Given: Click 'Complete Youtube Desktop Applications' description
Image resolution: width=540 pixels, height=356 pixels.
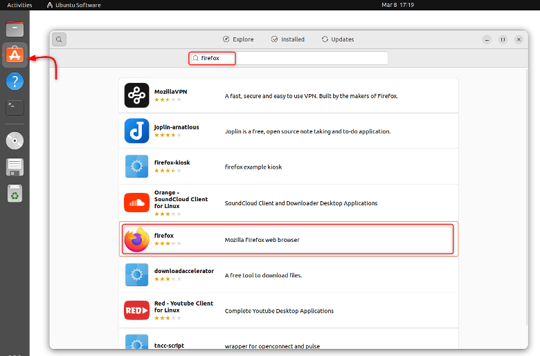Looking at the screenshot, I should coord(279,311).
